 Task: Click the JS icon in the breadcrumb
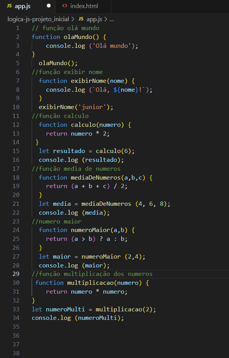point(81,19)
